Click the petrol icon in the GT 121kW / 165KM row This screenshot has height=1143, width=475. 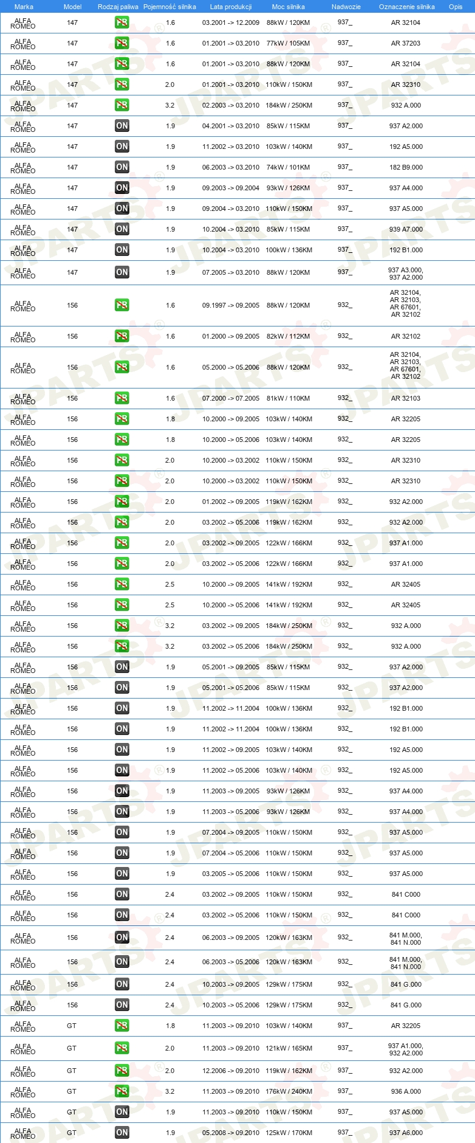(x=122, y=1048)
